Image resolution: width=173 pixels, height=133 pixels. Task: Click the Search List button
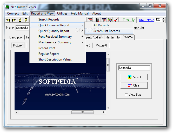139,28
